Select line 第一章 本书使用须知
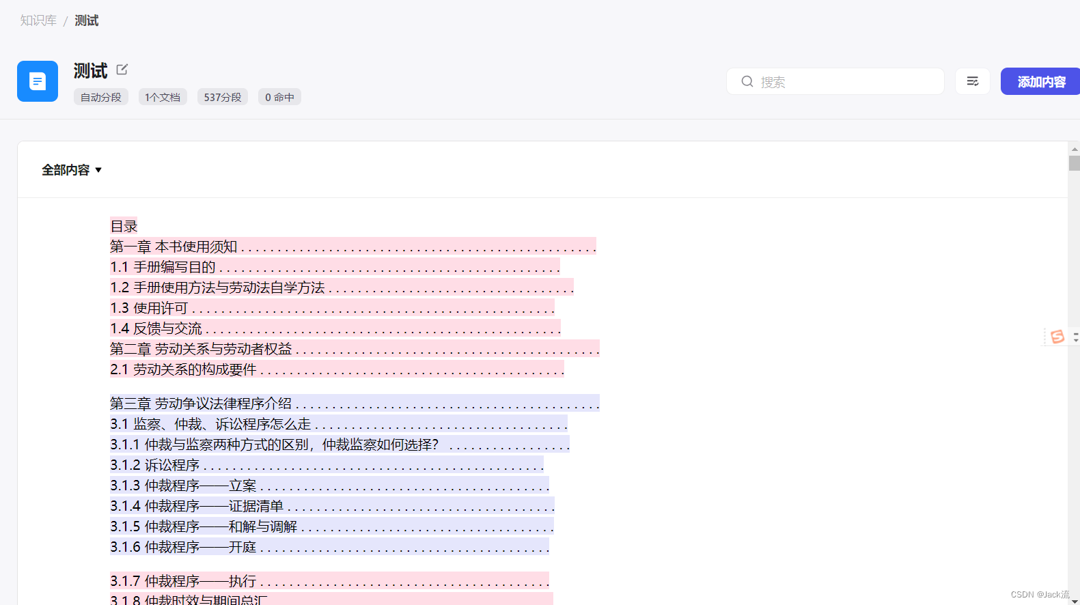 pyautogui.click(x=353, y=247)
